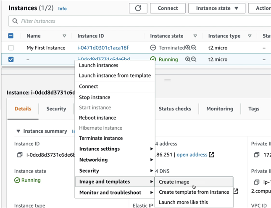Viewport: 271px width, 208px height.
Task: Click the external link icon after open address
Action: pyautogui.click(x=212, y=155)
